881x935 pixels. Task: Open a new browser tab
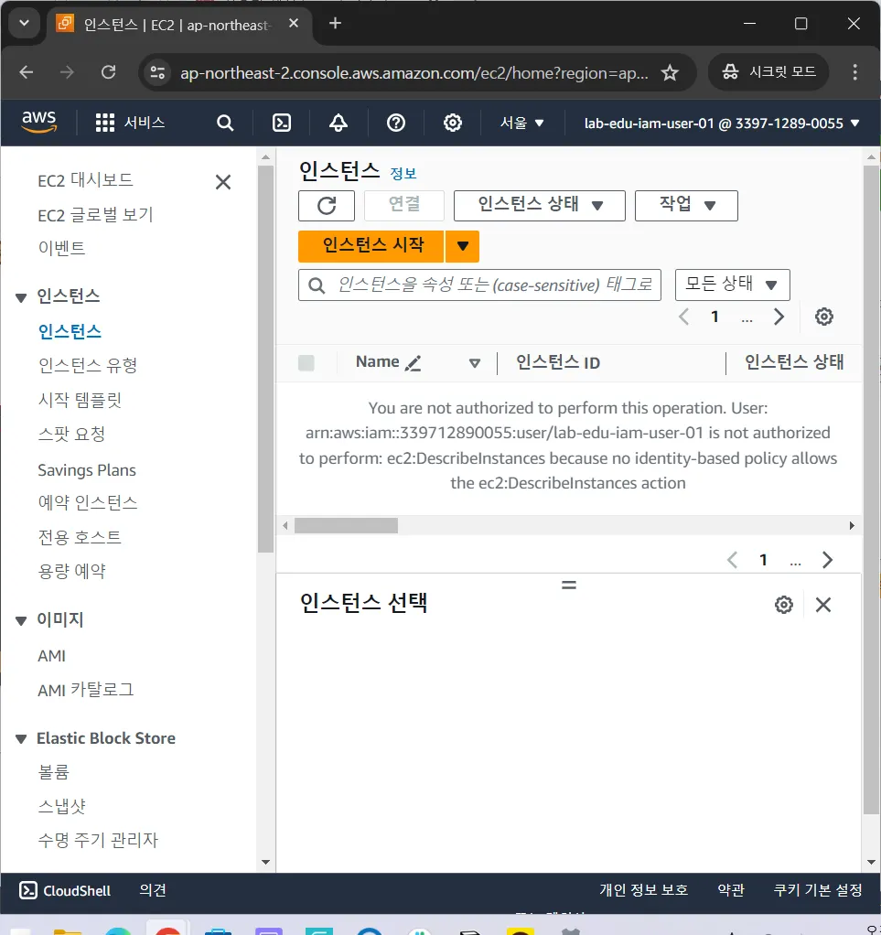(x=335, y=23)
